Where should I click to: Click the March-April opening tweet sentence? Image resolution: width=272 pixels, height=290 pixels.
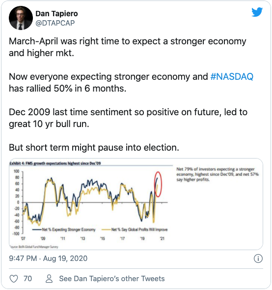[128, 47]
